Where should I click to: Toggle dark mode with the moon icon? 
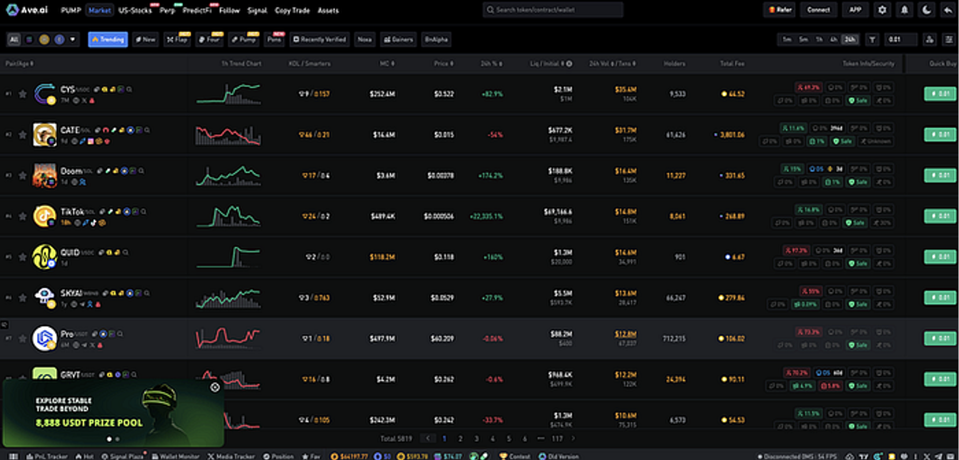pos(926,10)
